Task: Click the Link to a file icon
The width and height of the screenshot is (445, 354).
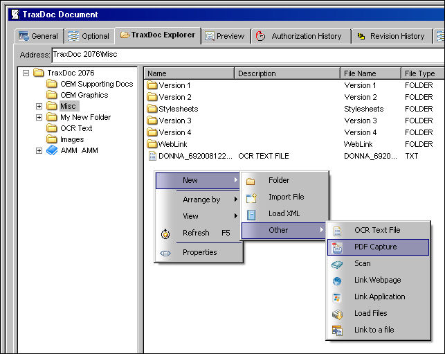Action: coord(337,330)
